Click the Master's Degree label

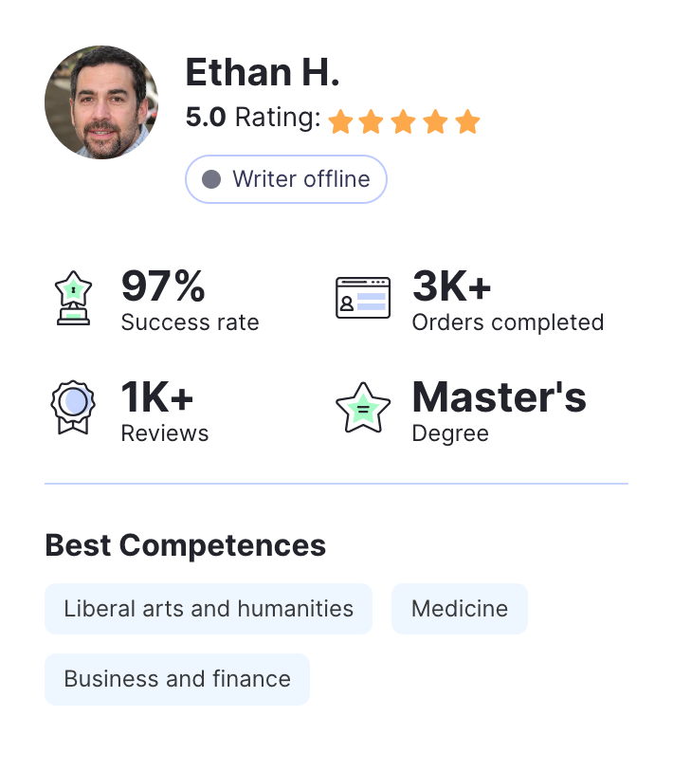click(x=499, y=398)
